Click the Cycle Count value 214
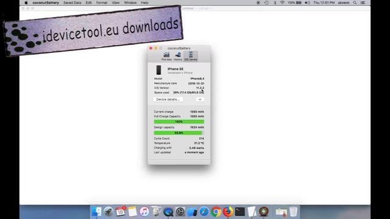This screenshot has height=219, width=390. pos(201,139)
